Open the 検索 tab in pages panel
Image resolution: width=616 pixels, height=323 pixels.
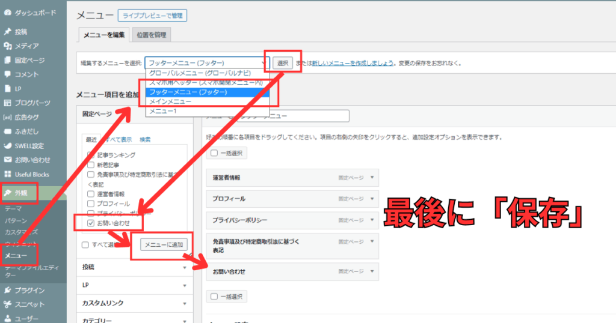coord(145,139)
